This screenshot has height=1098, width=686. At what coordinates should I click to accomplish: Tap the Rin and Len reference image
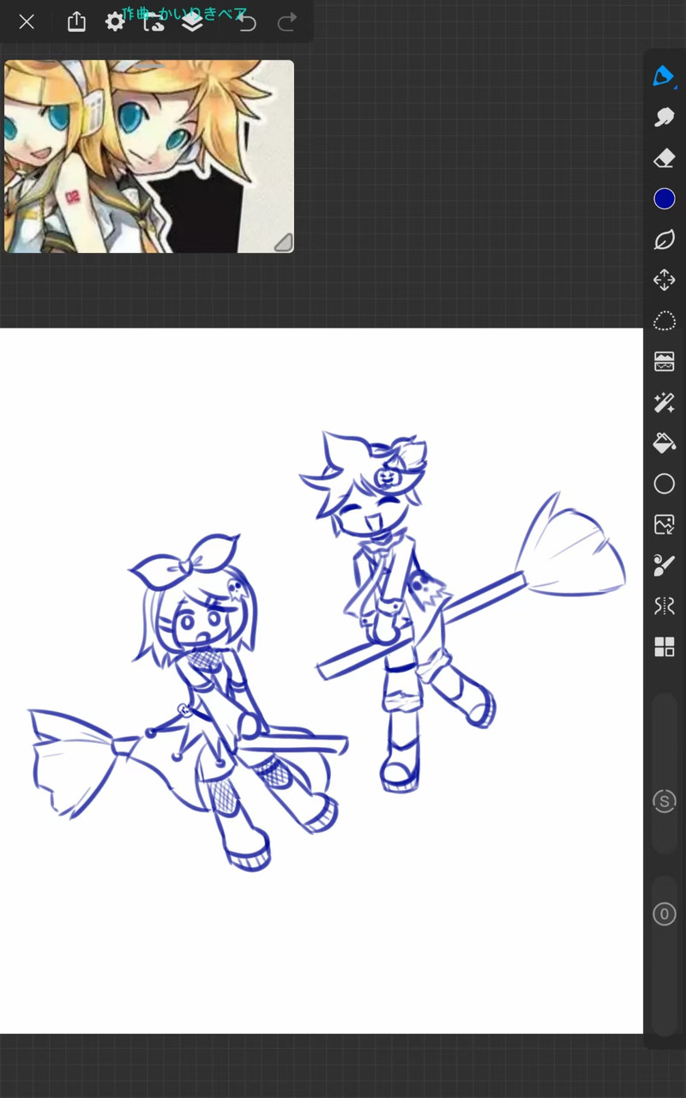(149, 156)
